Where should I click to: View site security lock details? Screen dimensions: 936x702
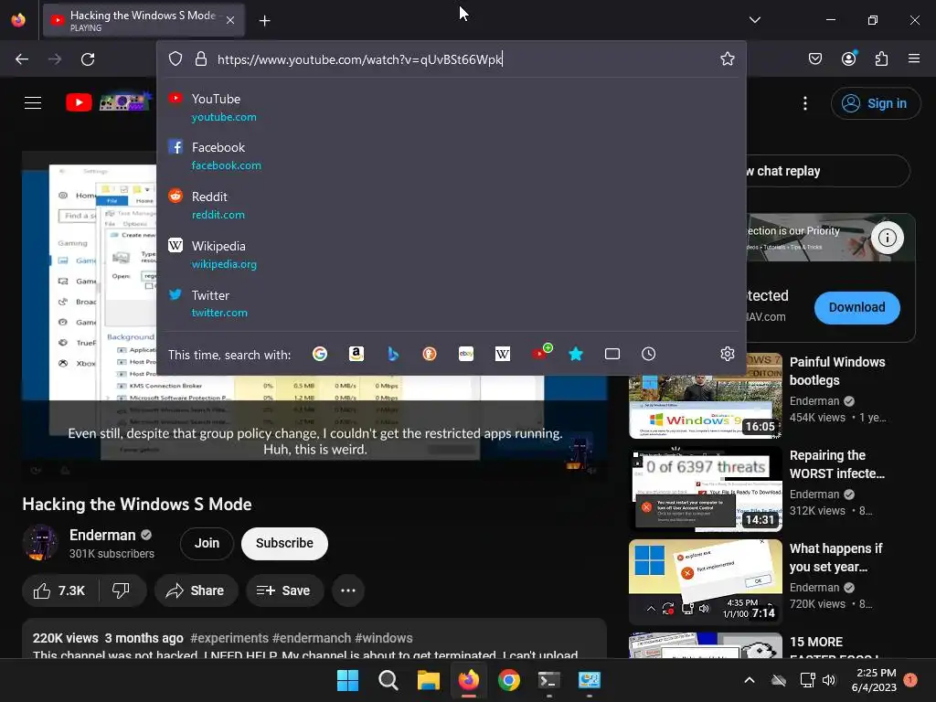point(201,58)
